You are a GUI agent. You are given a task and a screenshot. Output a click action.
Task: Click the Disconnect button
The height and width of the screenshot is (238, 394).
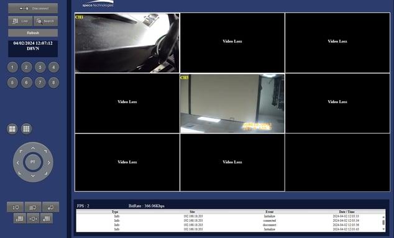[x=33, y=8]
